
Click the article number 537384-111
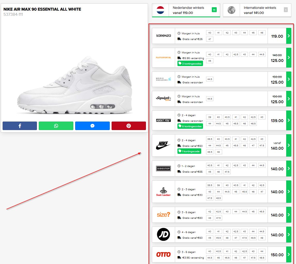(13, 14)
